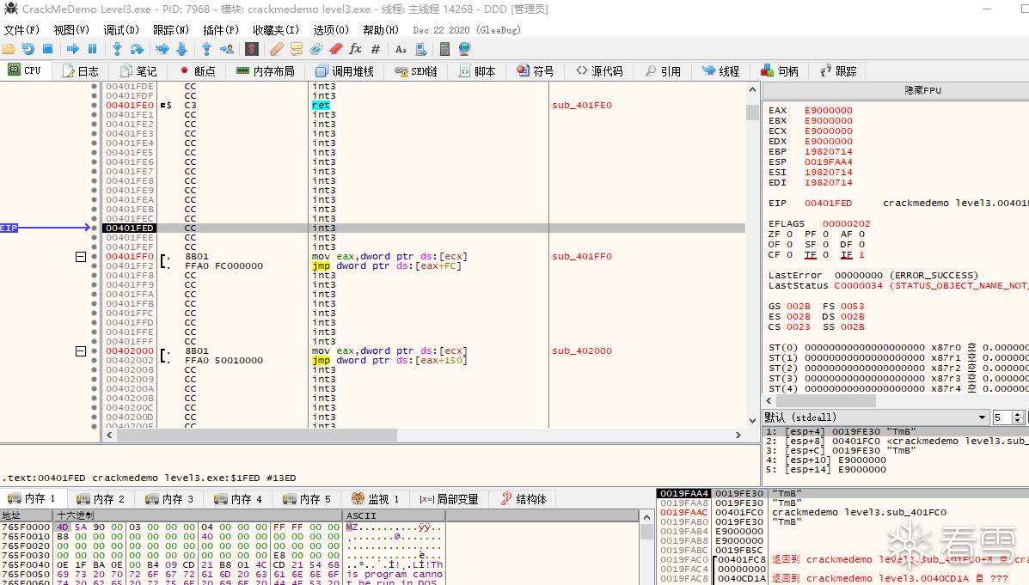Restart debugging with the circular arrow icon
Image resolution: width=1029 pixels, height=585 pixels.
(x=28, y=49)
